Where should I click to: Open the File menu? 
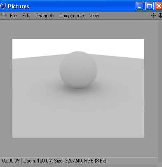(13, 16)
